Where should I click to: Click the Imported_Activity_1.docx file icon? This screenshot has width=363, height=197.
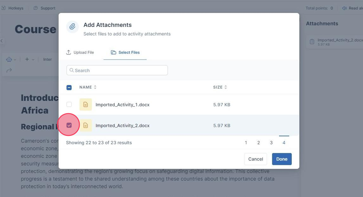(86, 104)
